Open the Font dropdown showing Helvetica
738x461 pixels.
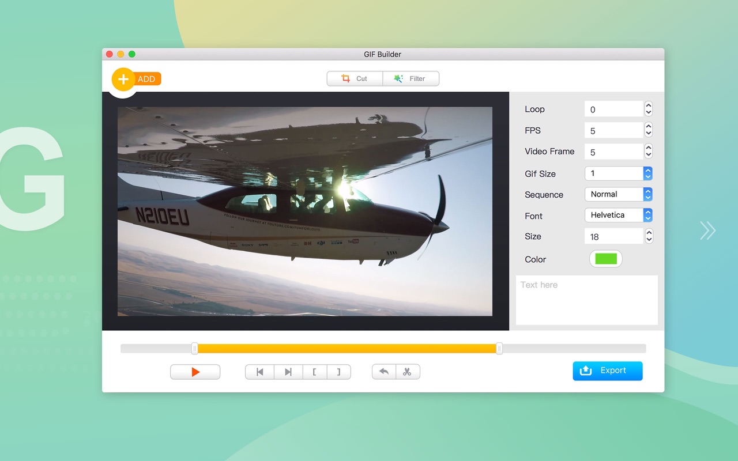[618, 215]
